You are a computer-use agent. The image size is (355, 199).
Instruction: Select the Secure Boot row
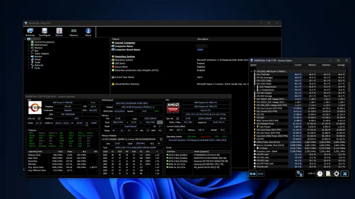(121, 67)
